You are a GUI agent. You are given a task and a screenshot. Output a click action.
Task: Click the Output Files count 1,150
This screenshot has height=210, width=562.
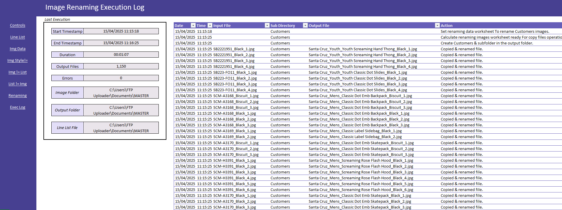coord(121,66)
